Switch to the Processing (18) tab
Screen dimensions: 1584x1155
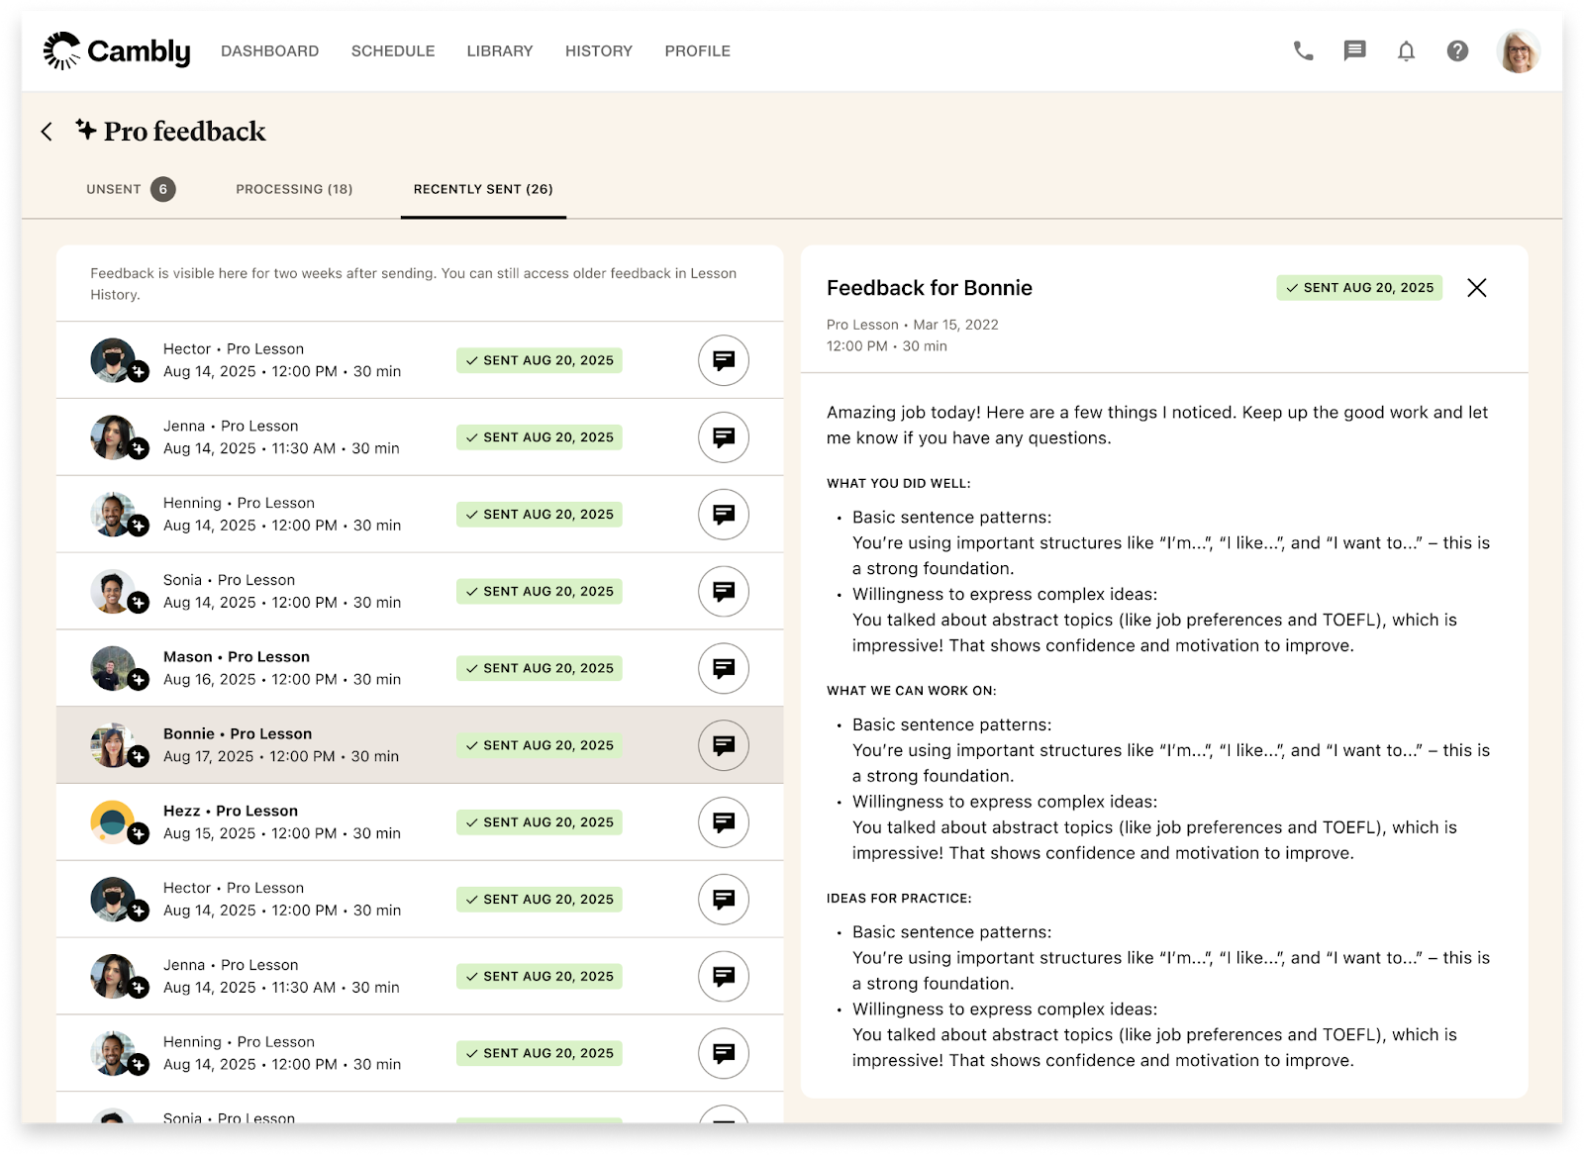click(x=294, y=189)
